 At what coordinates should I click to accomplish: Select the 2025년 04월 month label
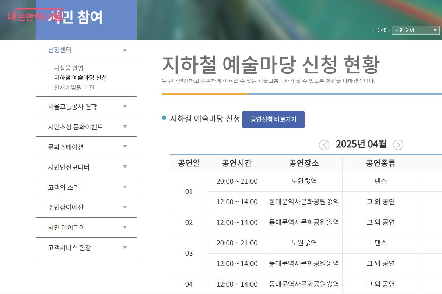tap(361, 144)
